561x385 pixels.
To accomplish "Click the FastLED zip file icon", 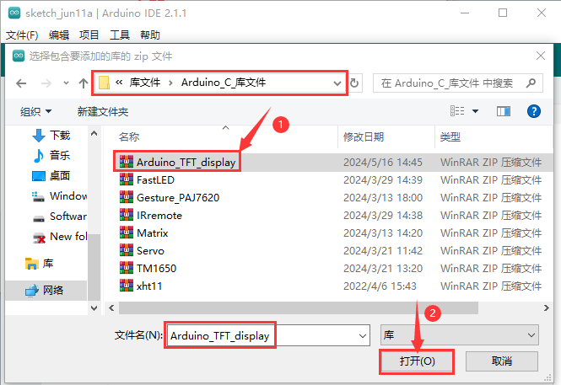I will [x=127, y=179].
